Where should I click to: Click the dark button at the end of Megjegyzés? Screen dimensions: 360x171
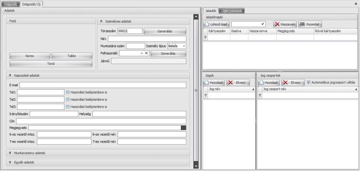tap(184, 128)
